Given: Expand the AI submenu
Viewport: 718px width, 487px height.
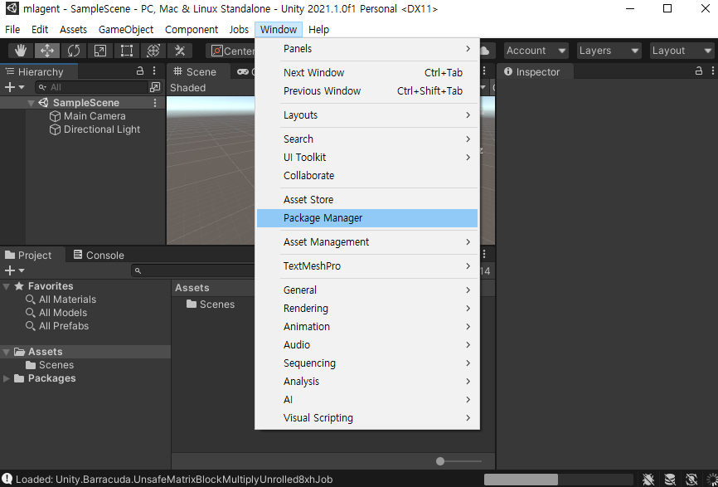Looking at the screenshot, I should click(367, 400).
